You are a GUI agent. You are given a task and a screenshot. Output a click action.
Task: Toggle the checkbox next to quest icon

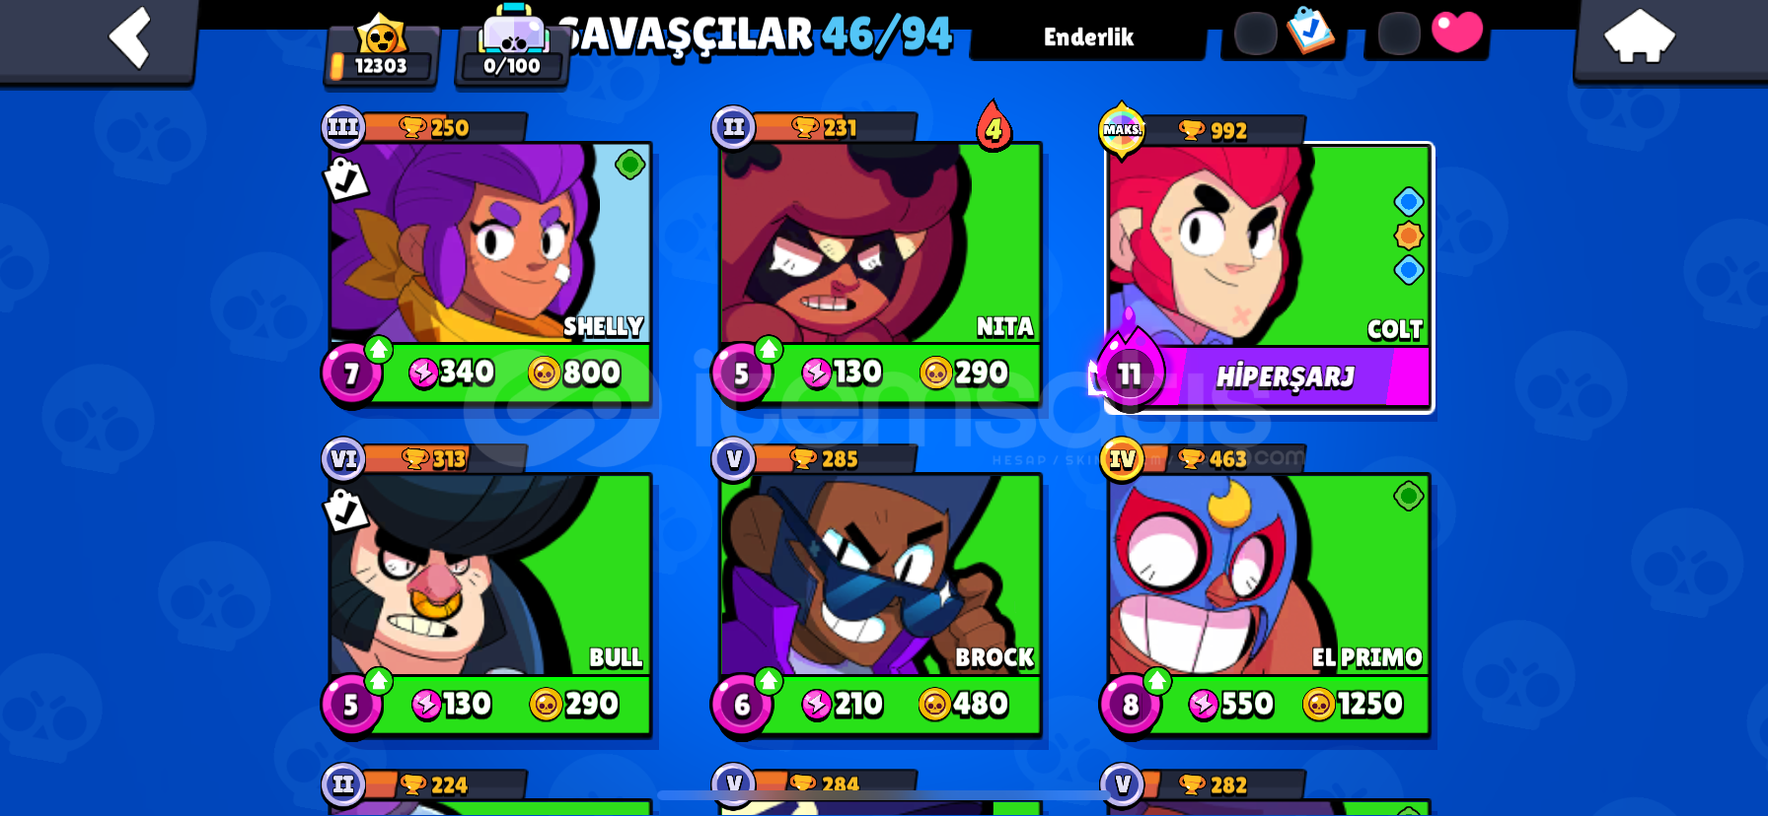(x=1255, y=34)
